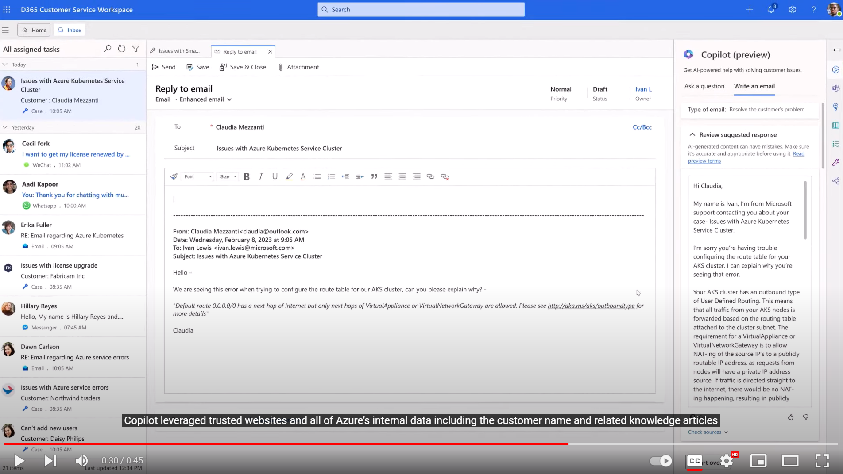843x474 pixels.
Task: Toggle underline formatting
Action: 275,176
